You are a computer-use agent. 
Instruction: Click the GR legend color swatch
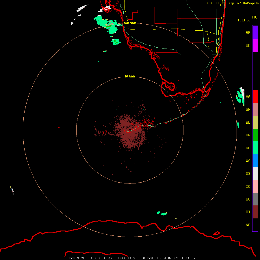click(x=255, y=109)
